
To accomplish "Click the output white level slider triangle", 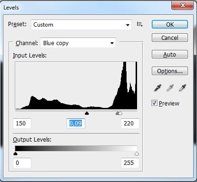I will point(137,153).
